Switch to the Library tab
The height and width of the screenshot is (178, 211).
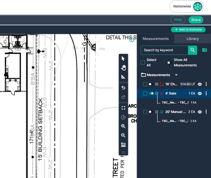tap(192, 39)
